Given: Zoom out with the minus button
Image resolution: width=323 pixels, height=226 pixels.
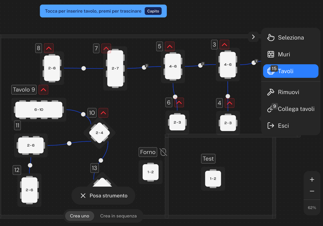Looking at the screenshot, I should 312,191.
